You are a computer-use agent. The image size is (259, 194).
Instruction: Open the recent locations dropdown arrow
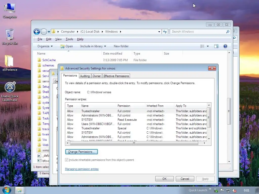click(x=49, y=32)
